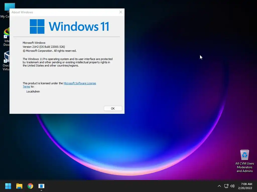Click the 'Microsoft Windows' text line

pyautogui.click(x=34, y=43)
